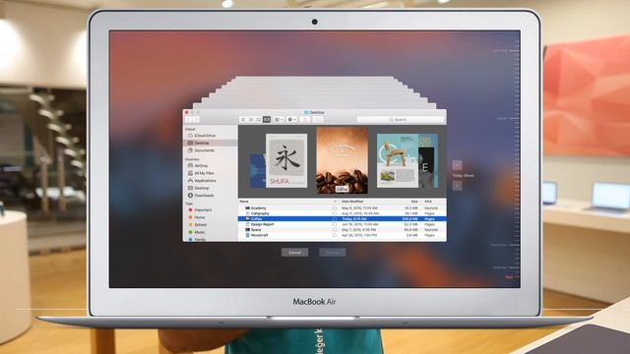
Task: Open Downloads in the sidebar
Action: pos(210,196)
